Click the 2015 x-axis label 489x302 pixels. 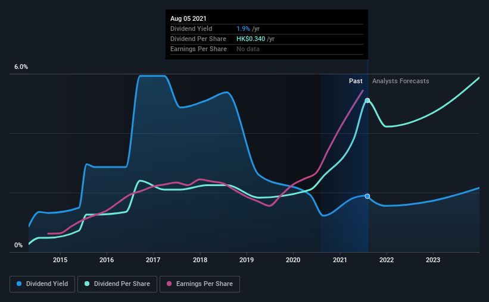click(x=60, y=260)
